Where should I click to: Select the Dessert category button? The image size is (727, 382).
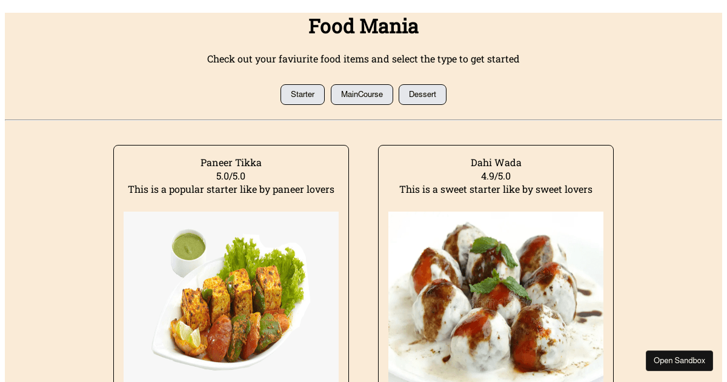(x=422, y=95)
